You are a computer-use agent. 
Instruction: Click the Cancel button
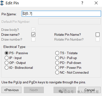[x=90, y=90]
